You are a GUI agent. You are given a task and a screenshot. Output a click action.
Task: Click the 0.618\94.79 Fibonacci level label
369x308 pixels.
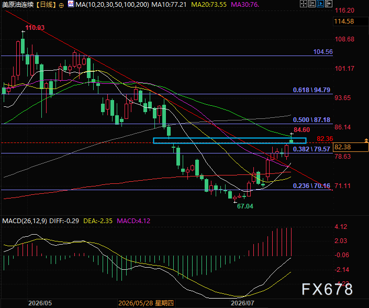[311, 90]
